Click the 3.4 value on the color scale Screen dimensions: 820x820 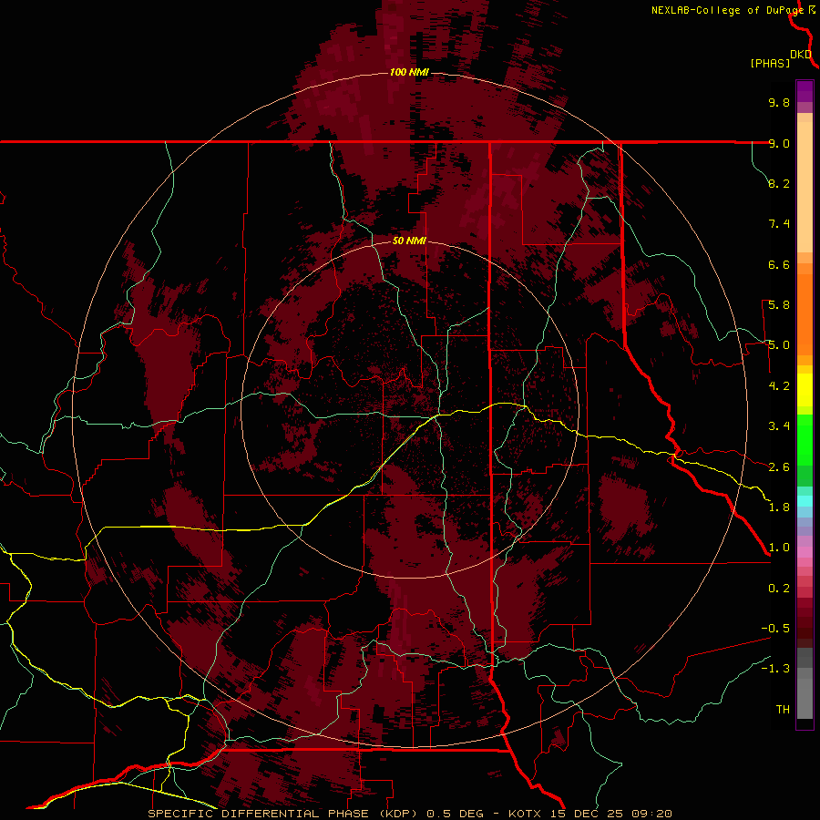(x=779, y=426)
